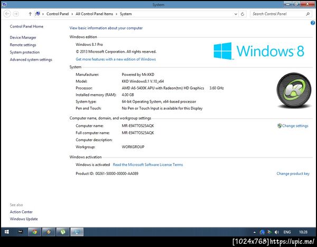Click the processor value AMD A6-5400K APU
Viewport: 317px width, 247px height.
tap(163, 88)
